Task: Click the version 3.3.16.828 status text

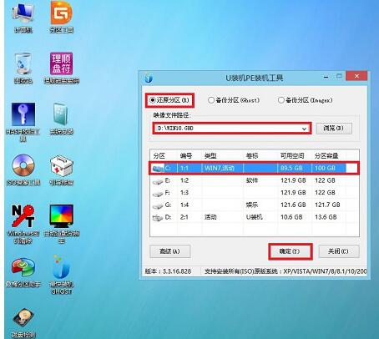Action: [x=168, y=271]
